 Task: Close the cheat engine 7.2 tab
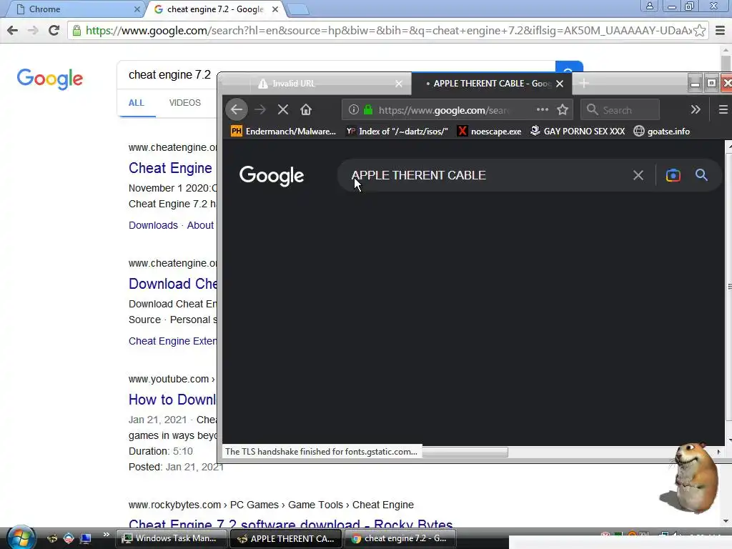(275, 9)
